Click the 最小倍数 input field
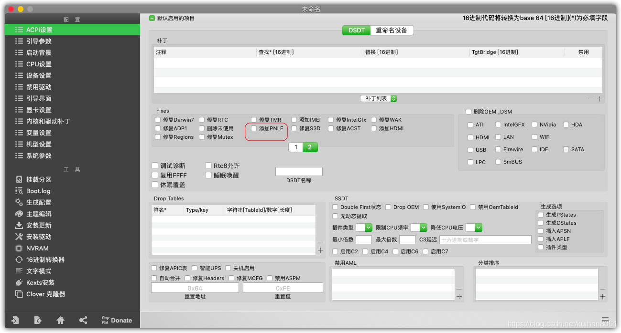Image resolution: width=621 pixels, height=333 pixels. [x=364, y=239]
